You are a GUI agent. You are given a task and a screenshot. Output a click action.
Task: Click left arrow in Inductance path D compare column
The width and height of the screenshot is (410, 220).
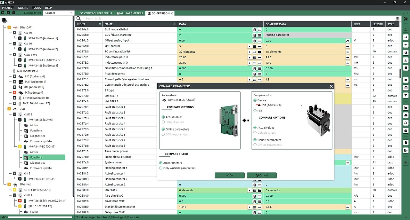point(348,57)
